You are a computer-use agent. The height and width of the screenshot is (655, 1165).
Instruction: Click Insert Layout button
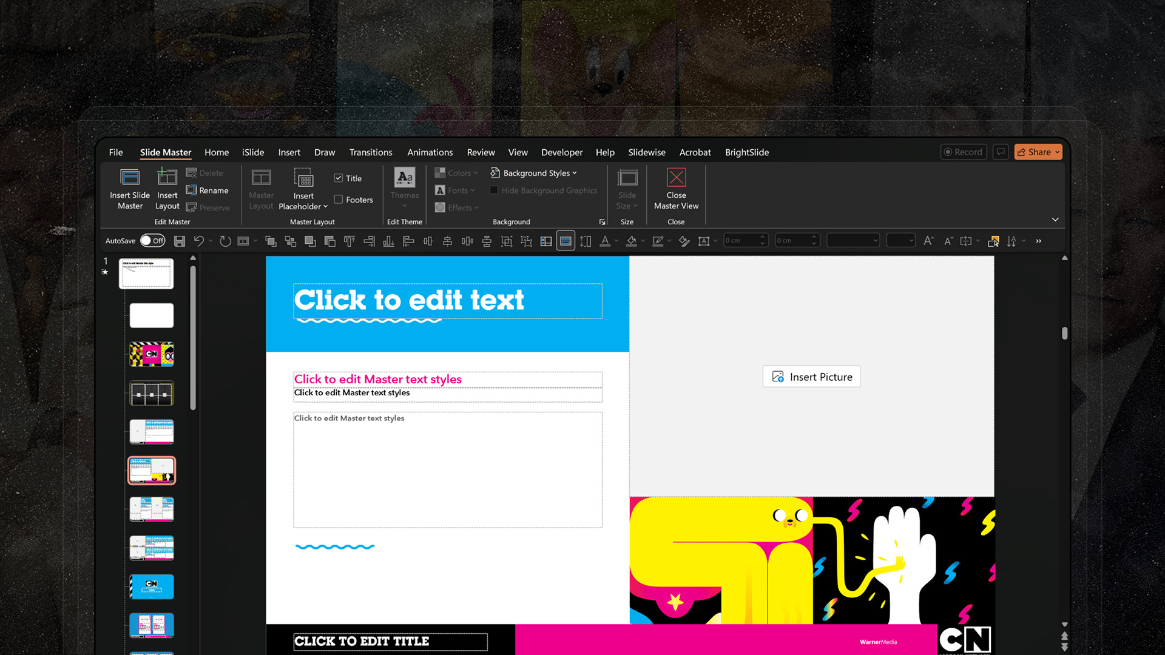[167, 189]
